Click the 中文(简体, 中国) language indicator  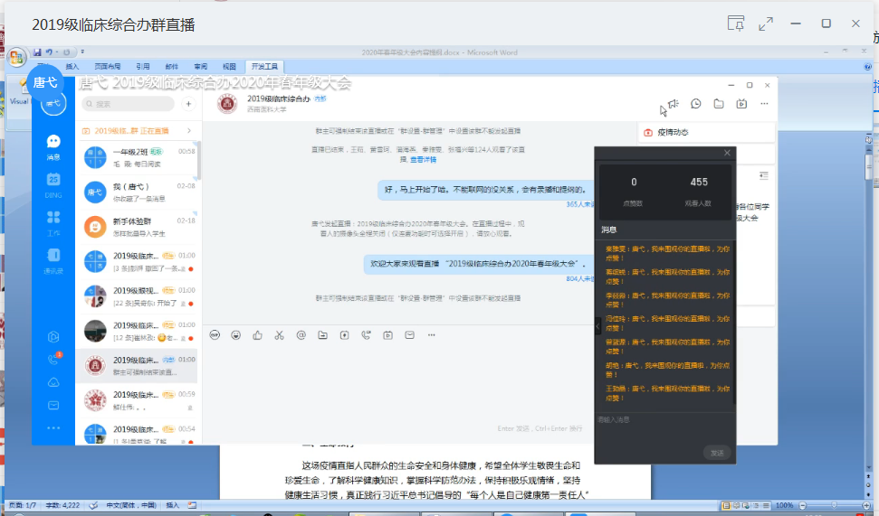pos(131,505)
